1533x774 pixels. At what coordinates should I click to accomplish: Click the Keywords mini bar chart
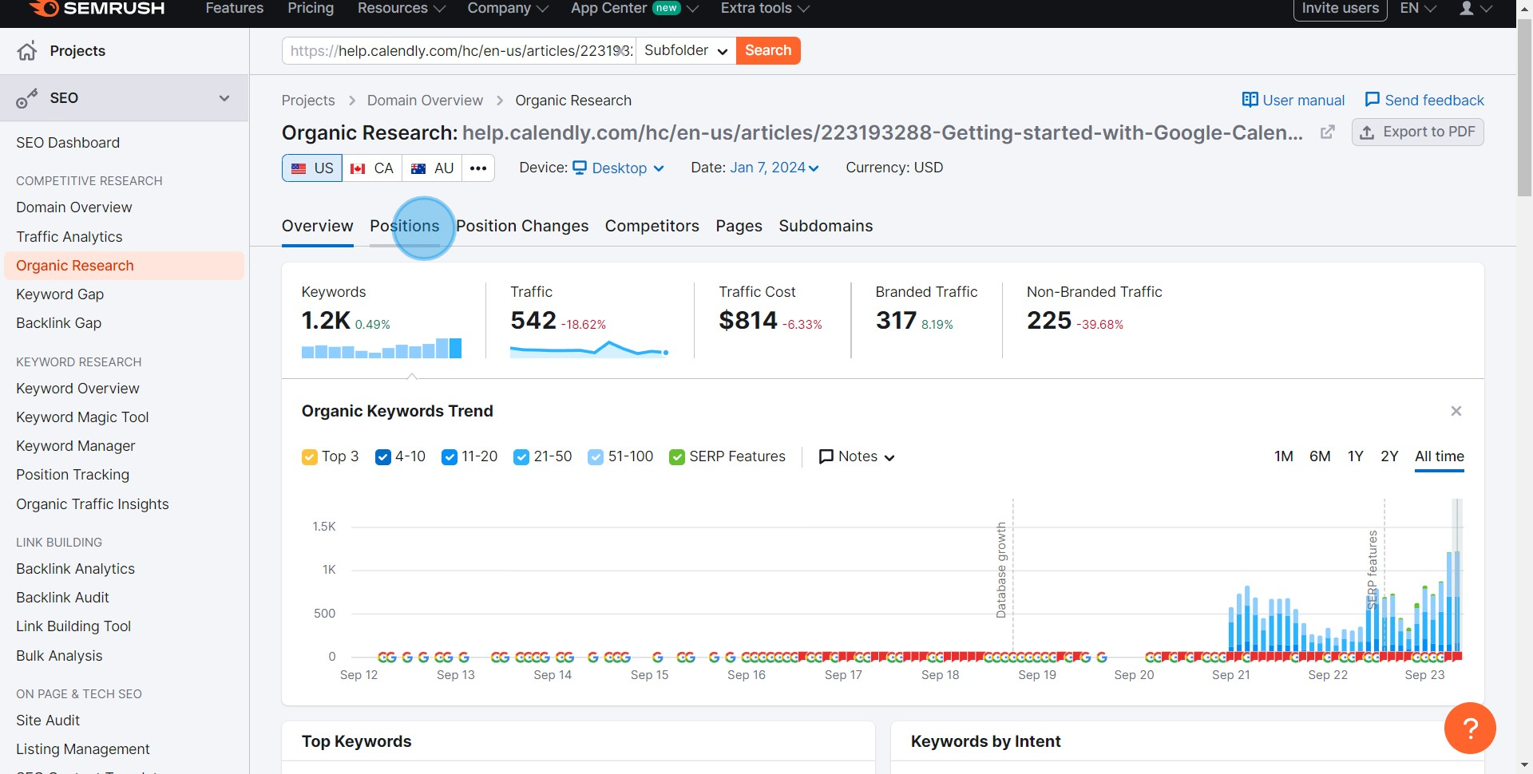[382, 348]
